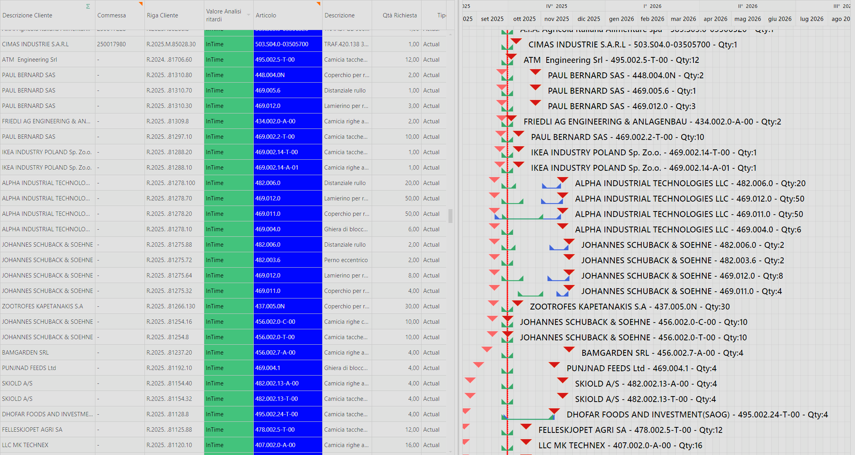This screenshot has height=455, width=855.
Task: Open Valore Analisi ritardi sort dropdown arrow
Action: (249, 15)
